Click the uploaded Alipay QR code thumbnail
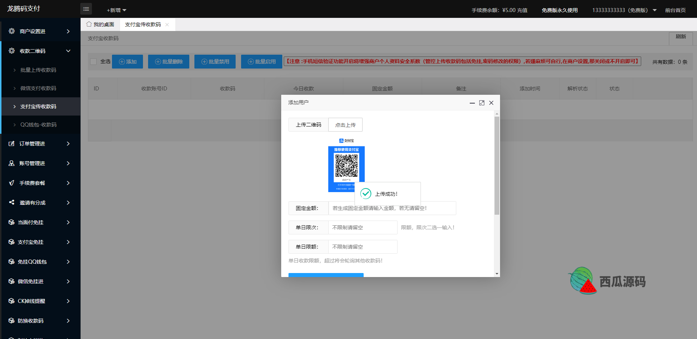The image size is (697, 339). (346, 165)
